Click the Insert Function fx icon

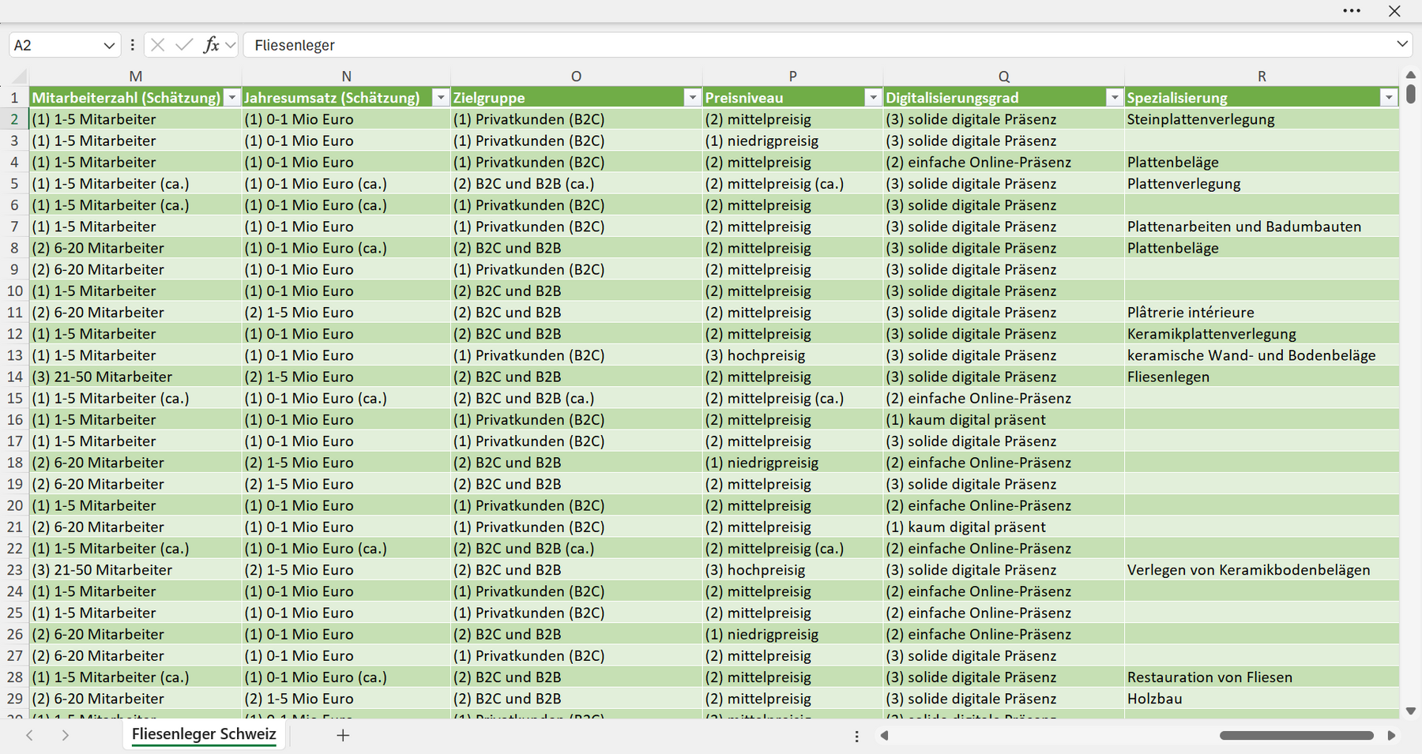[211, 45]
